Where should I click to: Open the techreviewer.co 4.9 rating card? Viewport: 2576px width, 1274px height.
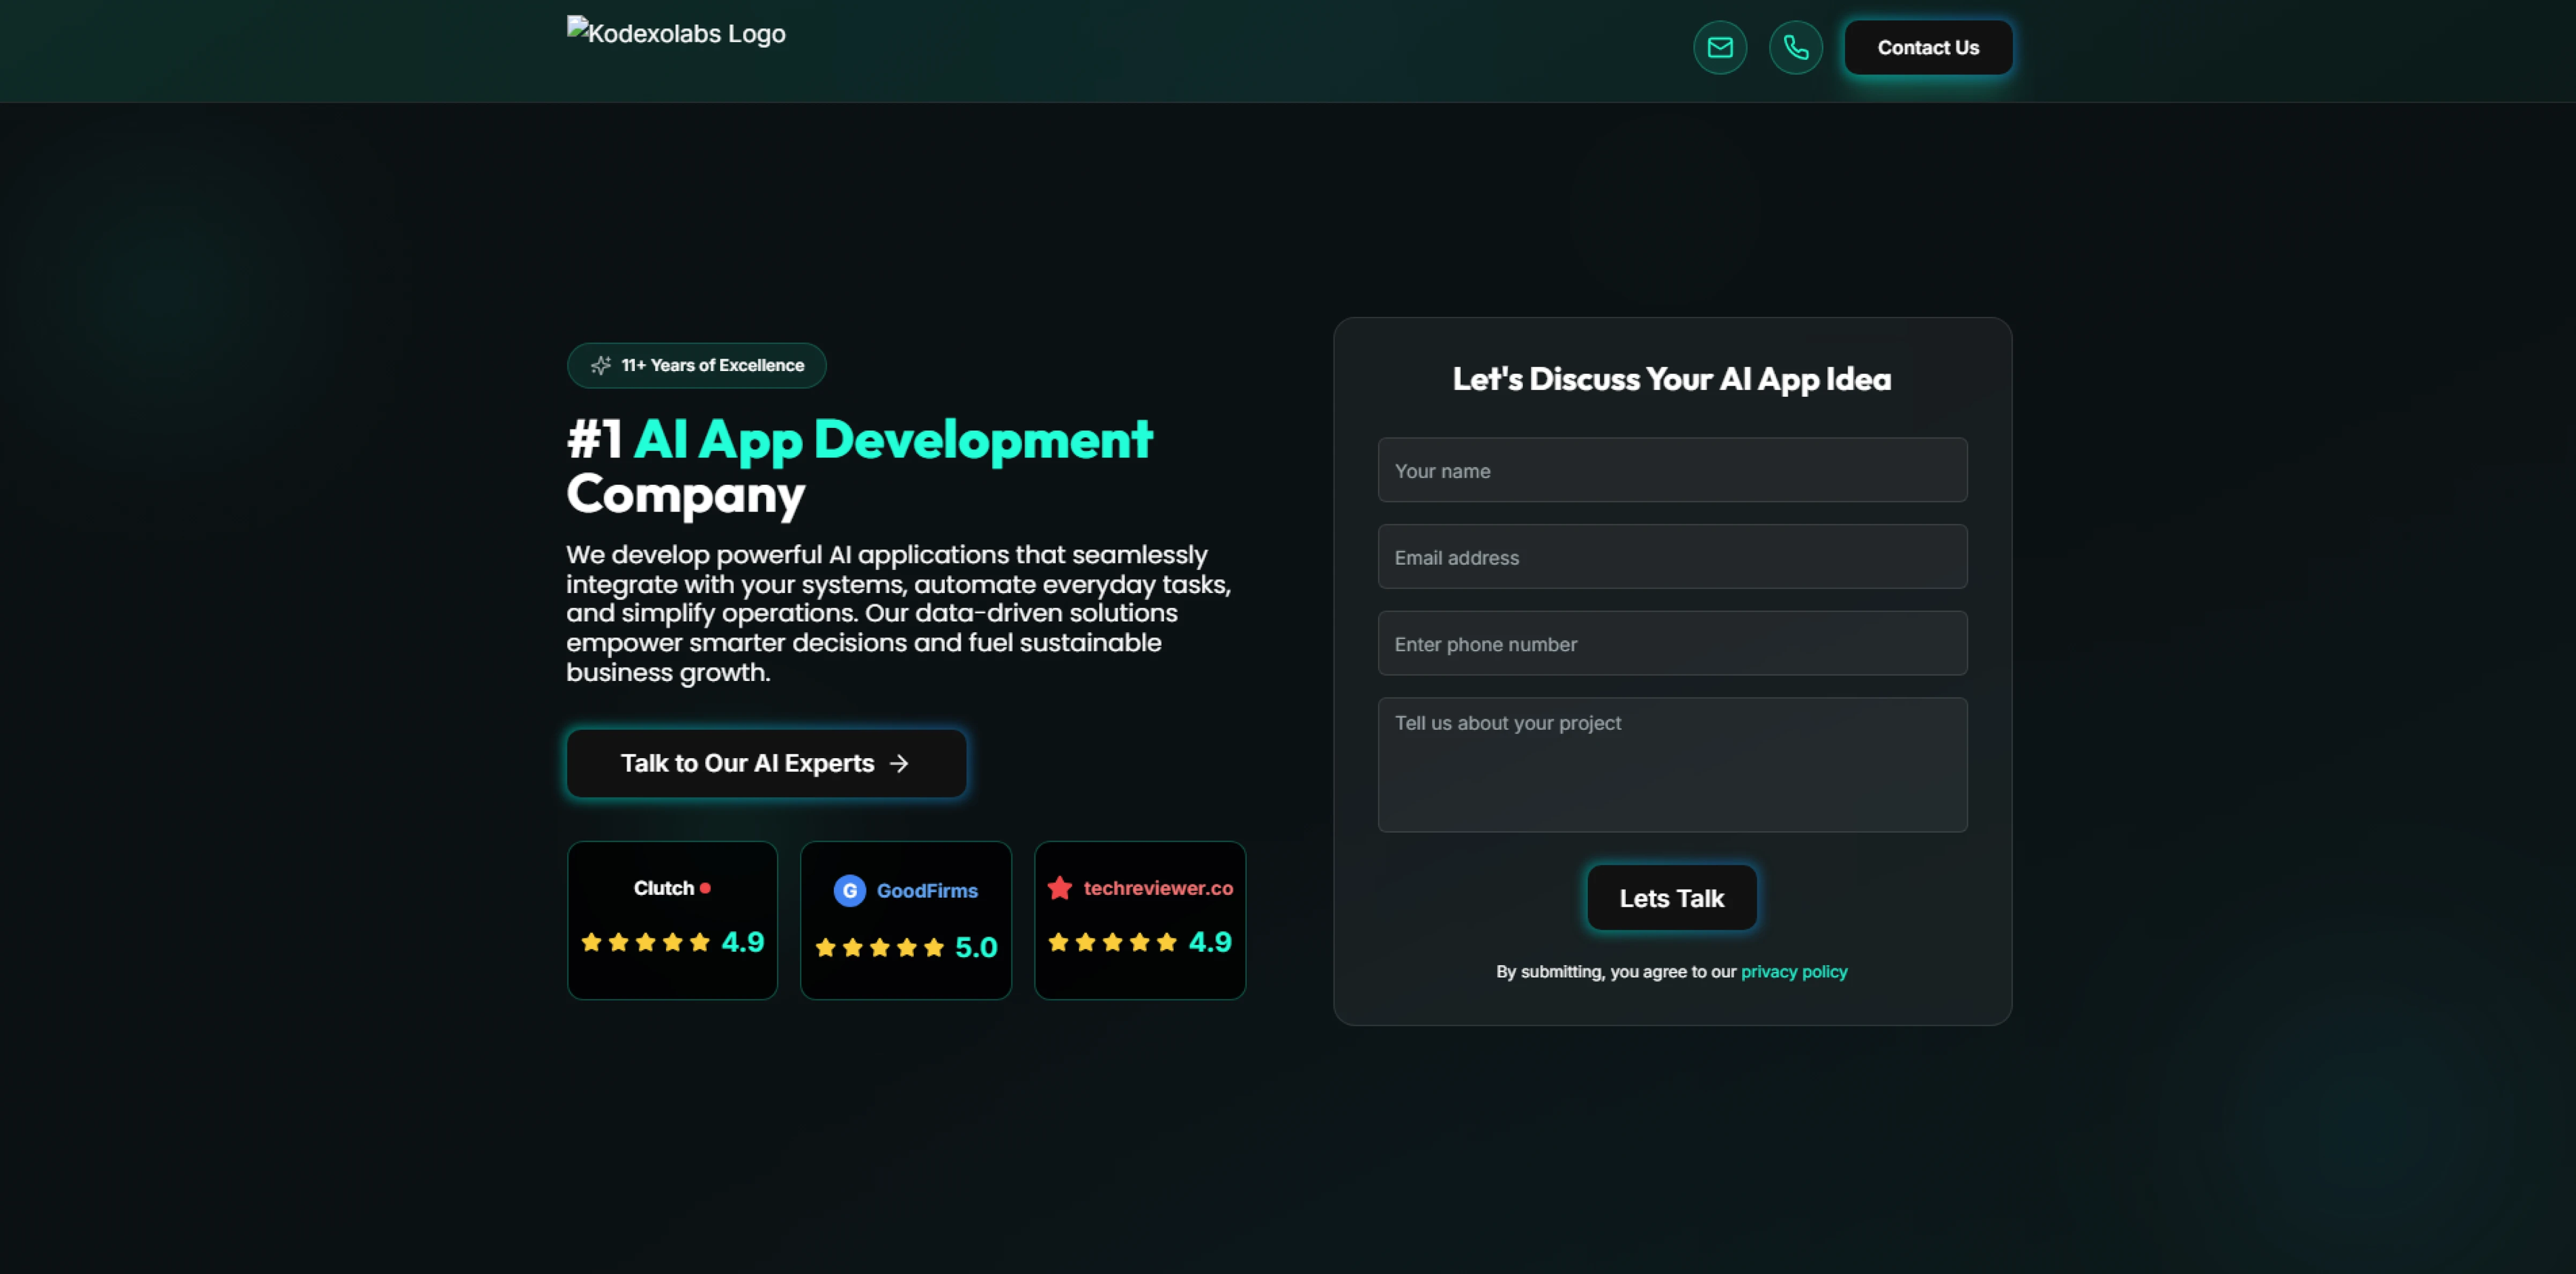click(x=1139, y=920)
